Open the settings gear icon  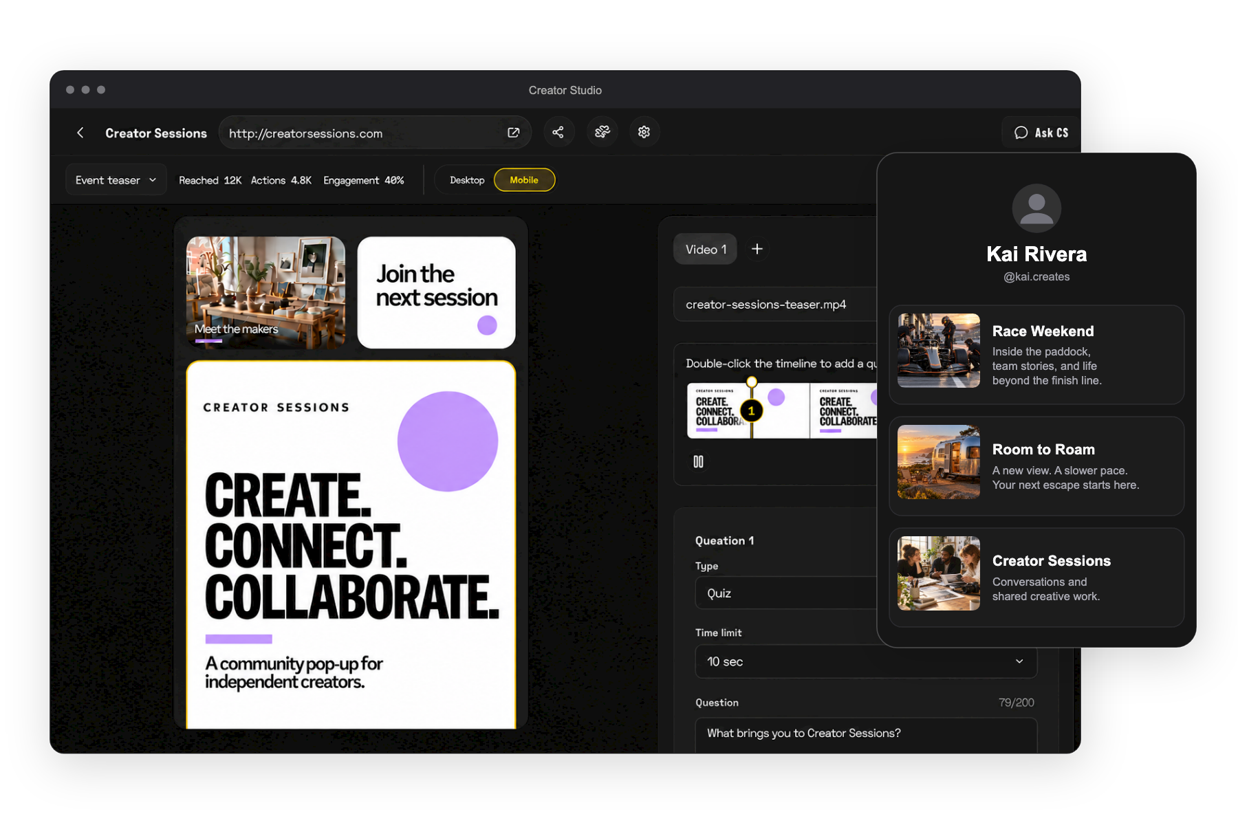click(644, 132)
